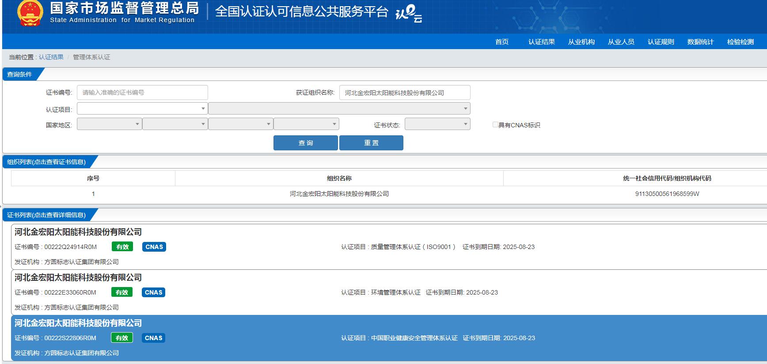Open the fourth 国家地区 dropdown
The width and height of the screenshot is (767, 364).
306,124
